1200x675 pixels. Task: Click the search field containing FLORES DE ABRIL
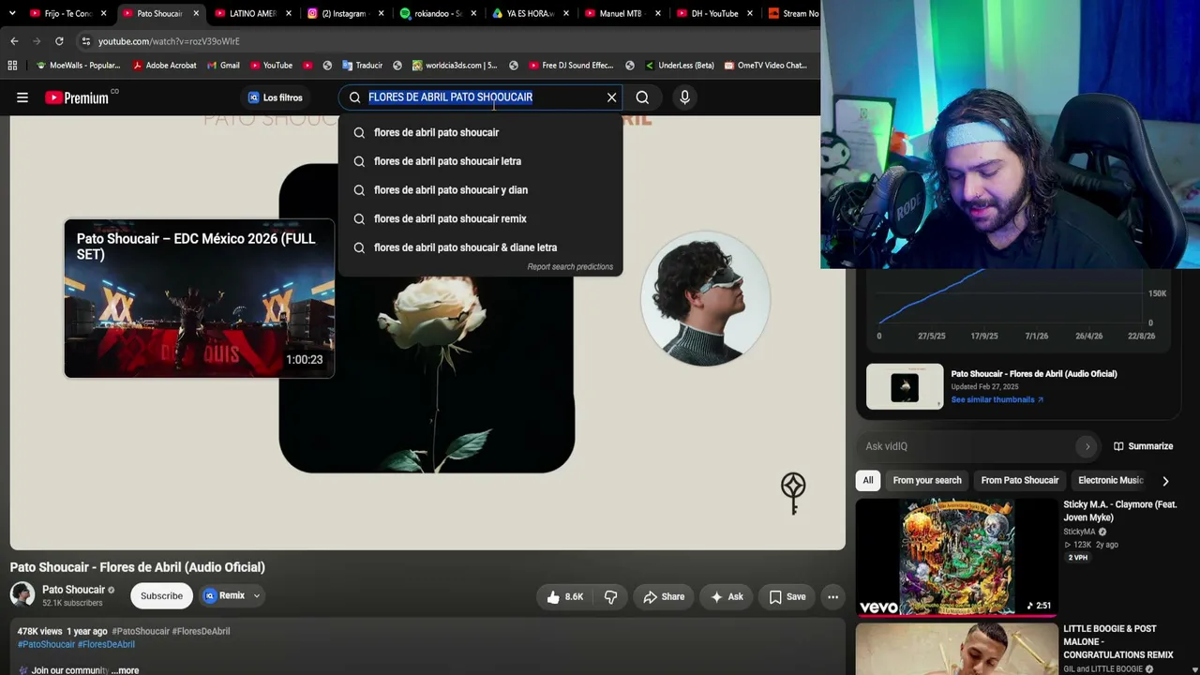point(480,97)
